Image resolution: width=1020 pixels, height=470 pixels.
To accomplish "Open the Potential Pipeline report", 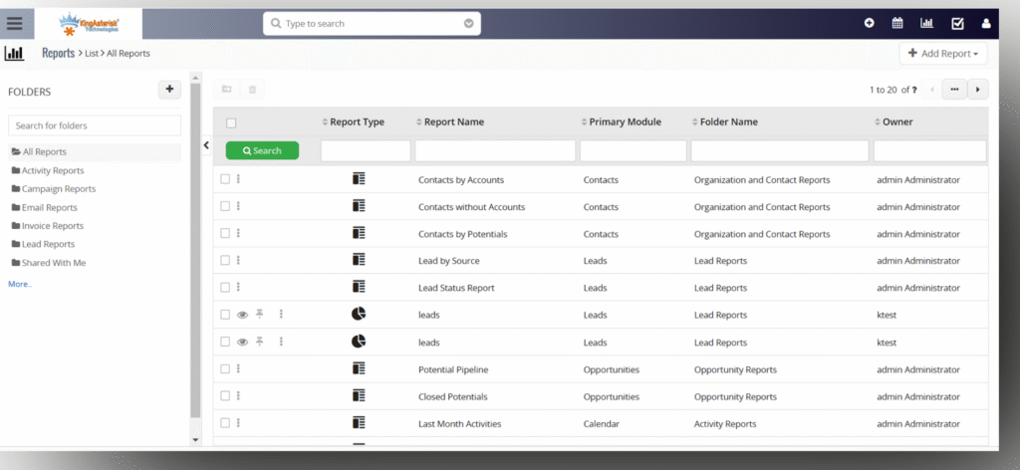I will click(x=453, y=369).
